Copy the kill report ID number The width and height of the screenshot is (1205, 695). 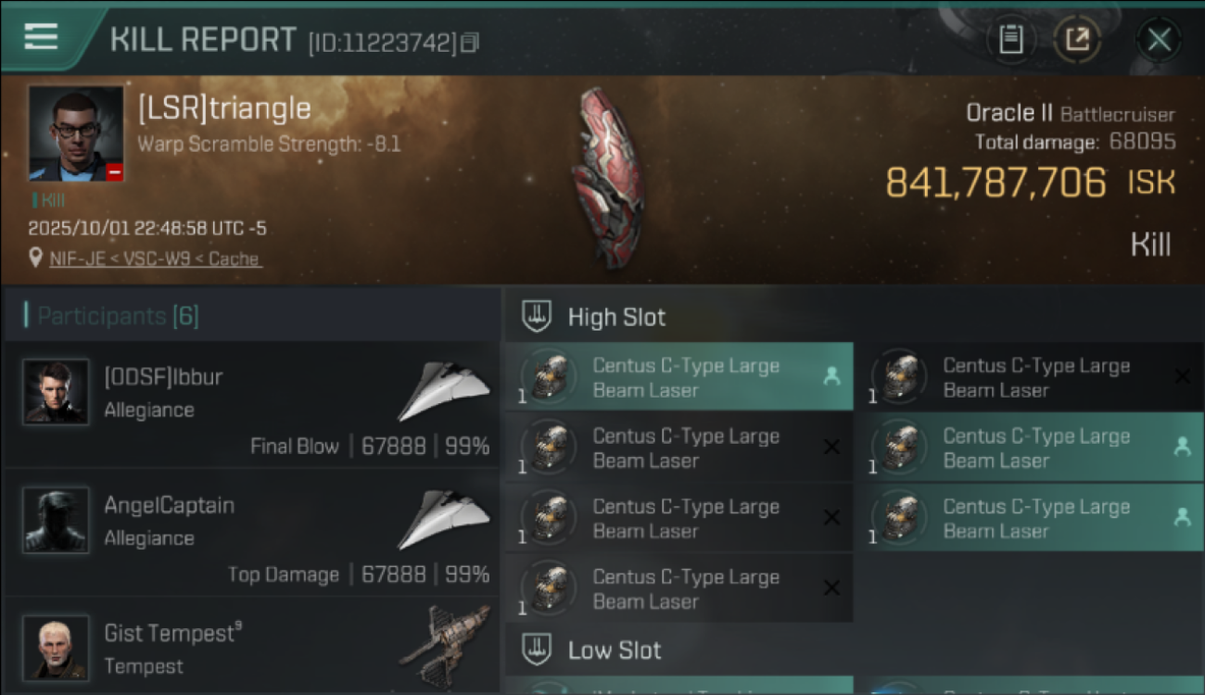(470, 43)
